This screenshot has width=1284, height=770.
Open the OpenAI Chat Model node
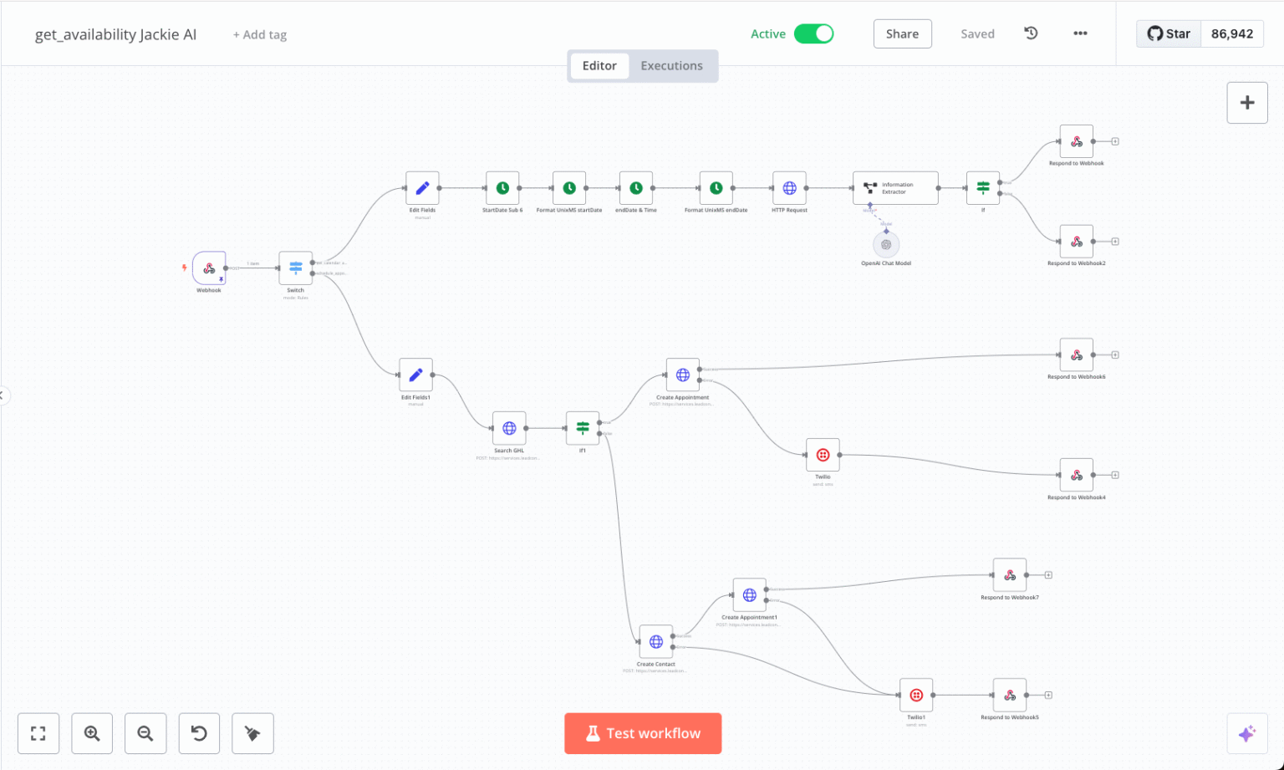[x=886, y=245]
